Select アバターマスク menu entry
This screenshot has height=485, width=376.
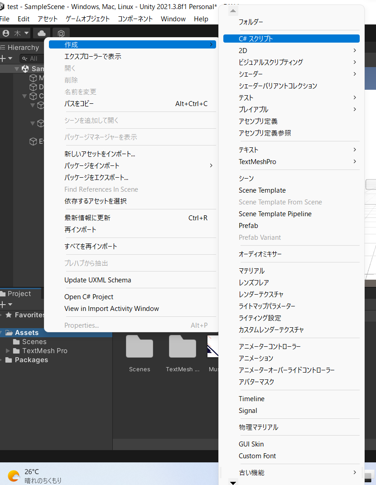291,382
